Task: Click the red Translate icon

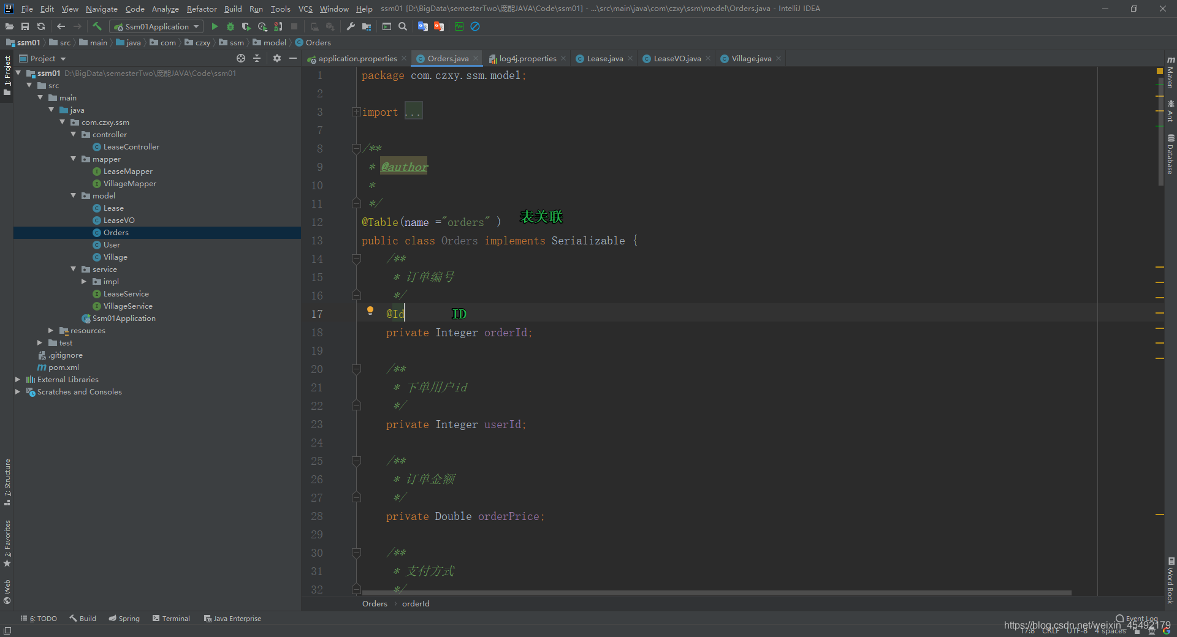Action: click(x=439, y=26)
